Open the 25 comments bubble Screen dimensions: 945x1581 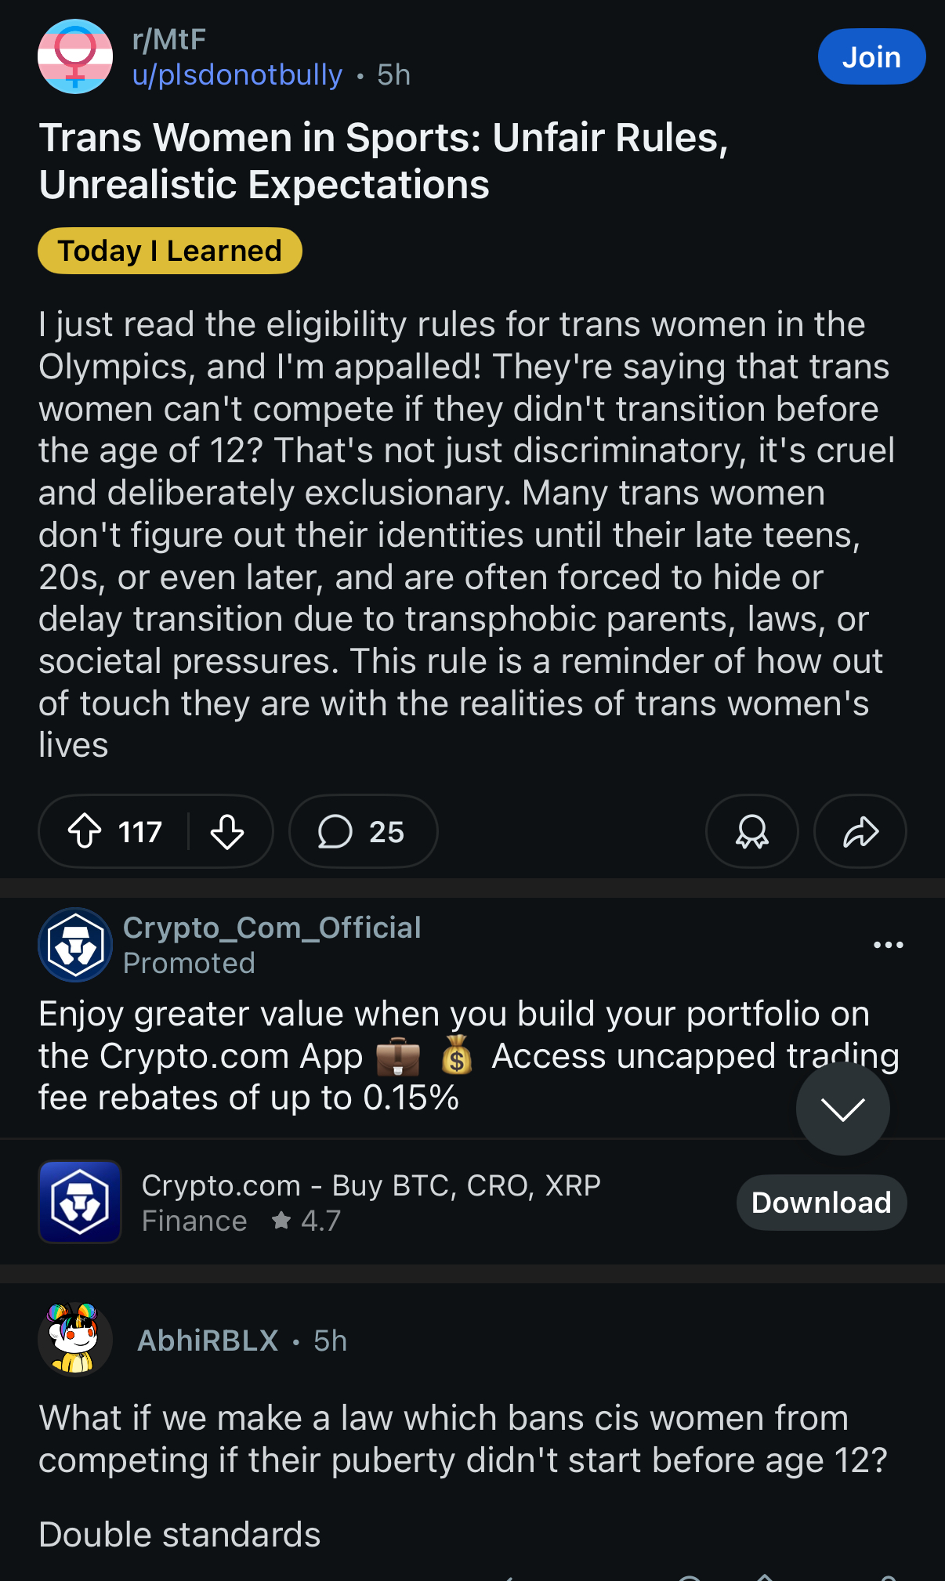363,831
